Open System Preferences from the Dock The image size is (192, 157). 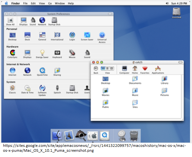(93, 136)
